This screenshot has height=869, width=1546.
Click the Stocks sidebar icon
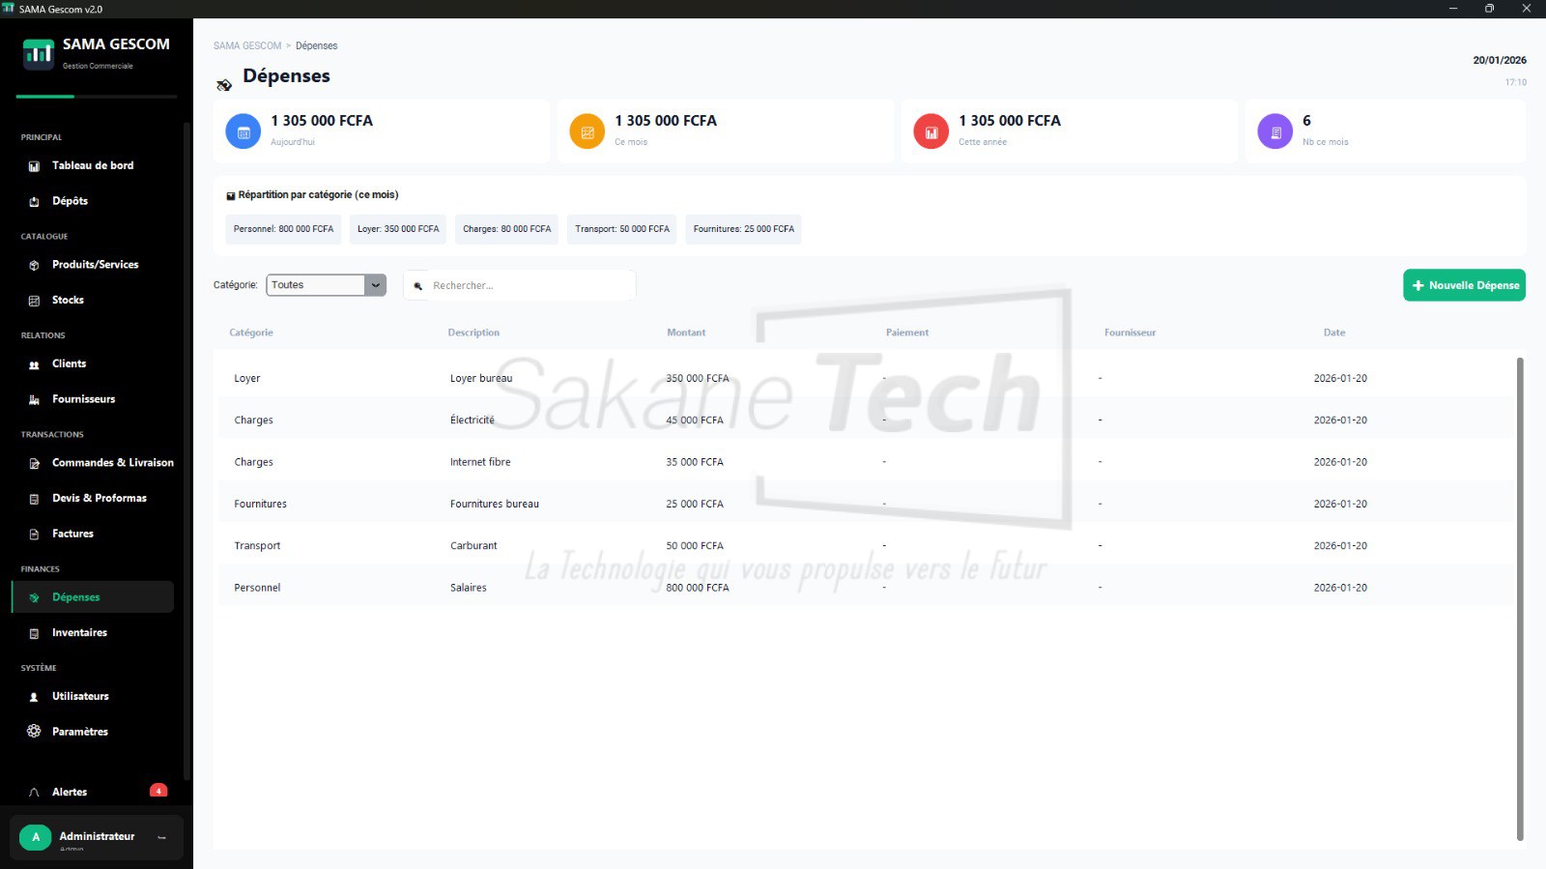34,301
